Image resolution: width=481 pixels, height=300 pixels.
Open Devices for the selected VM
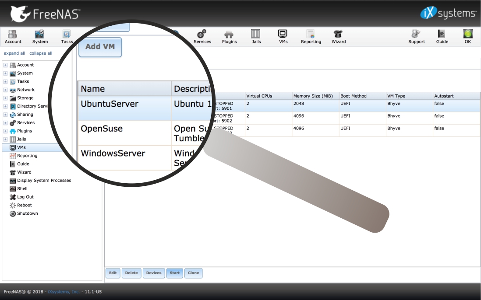tap(154, 273)
